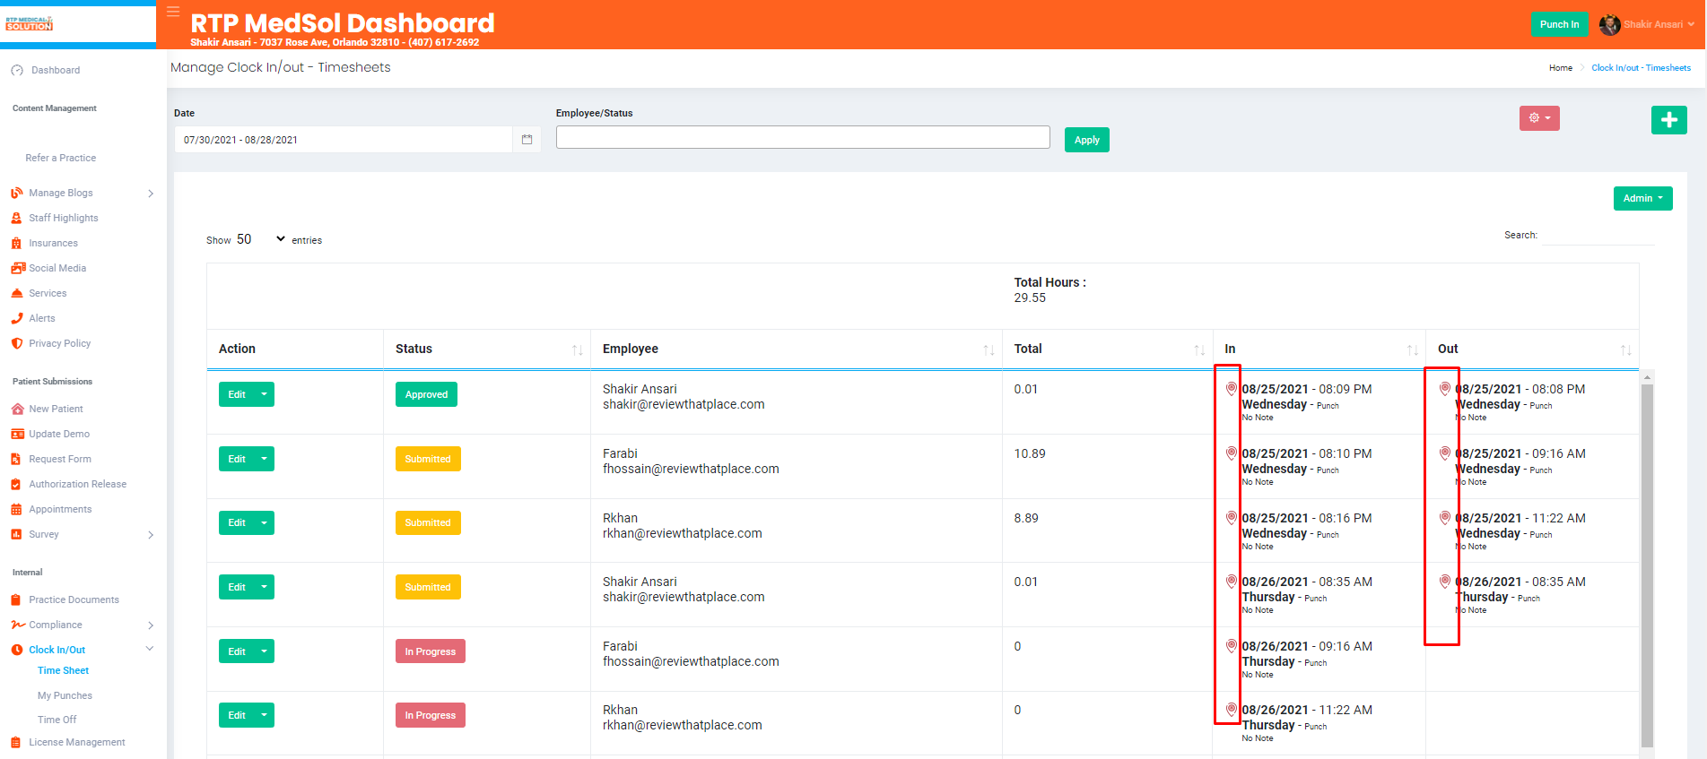Open the Refer a Practice menu item
Viewport: 1707px width, 759px height.
coord(61,158)
